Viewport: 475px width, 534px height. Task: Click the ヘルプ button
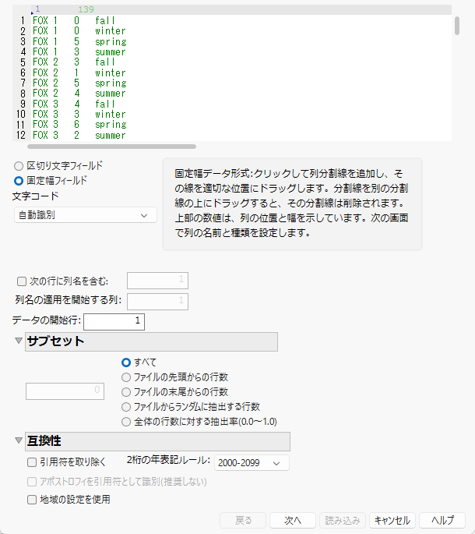click(x=442, y=521)
